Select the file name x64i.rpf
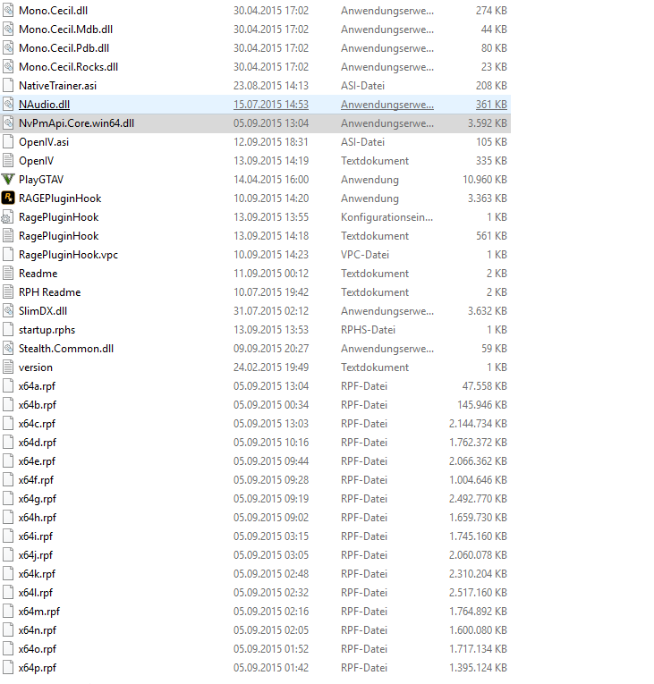Image resolution: width=654 pixels, height=684 pixels. click(x=36, y=536)
